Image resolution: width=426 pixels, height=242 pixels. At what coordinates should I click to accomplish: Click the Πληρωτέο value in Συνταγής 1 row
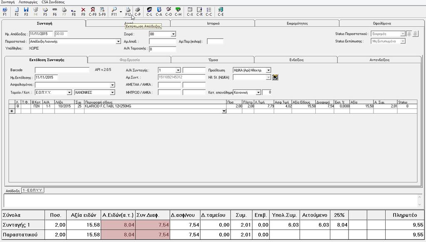pos(405,225)
